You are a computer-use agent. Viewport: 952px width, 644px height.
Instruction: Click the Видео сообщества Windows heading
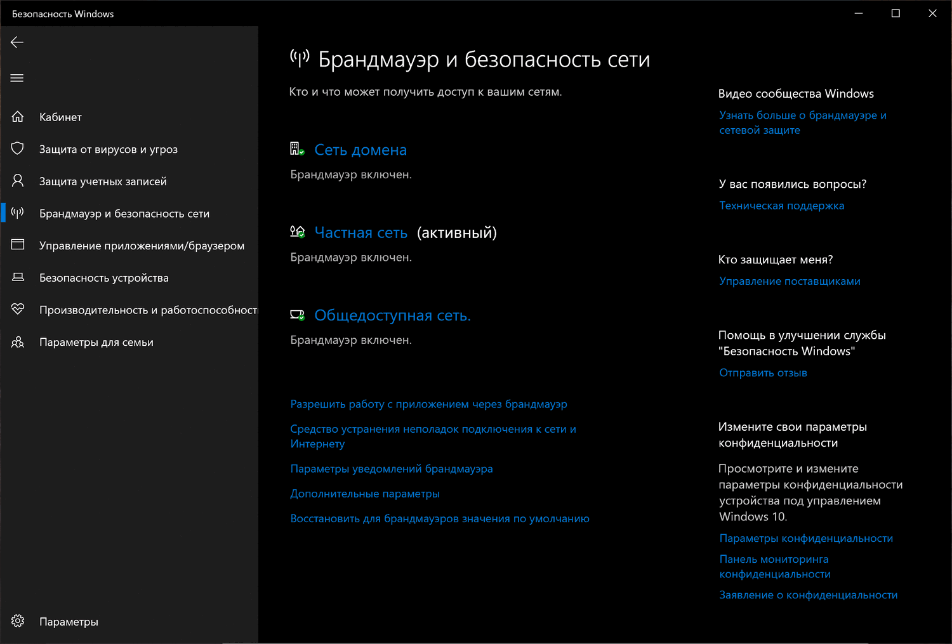pyautogui.click(x=796, y=94)
